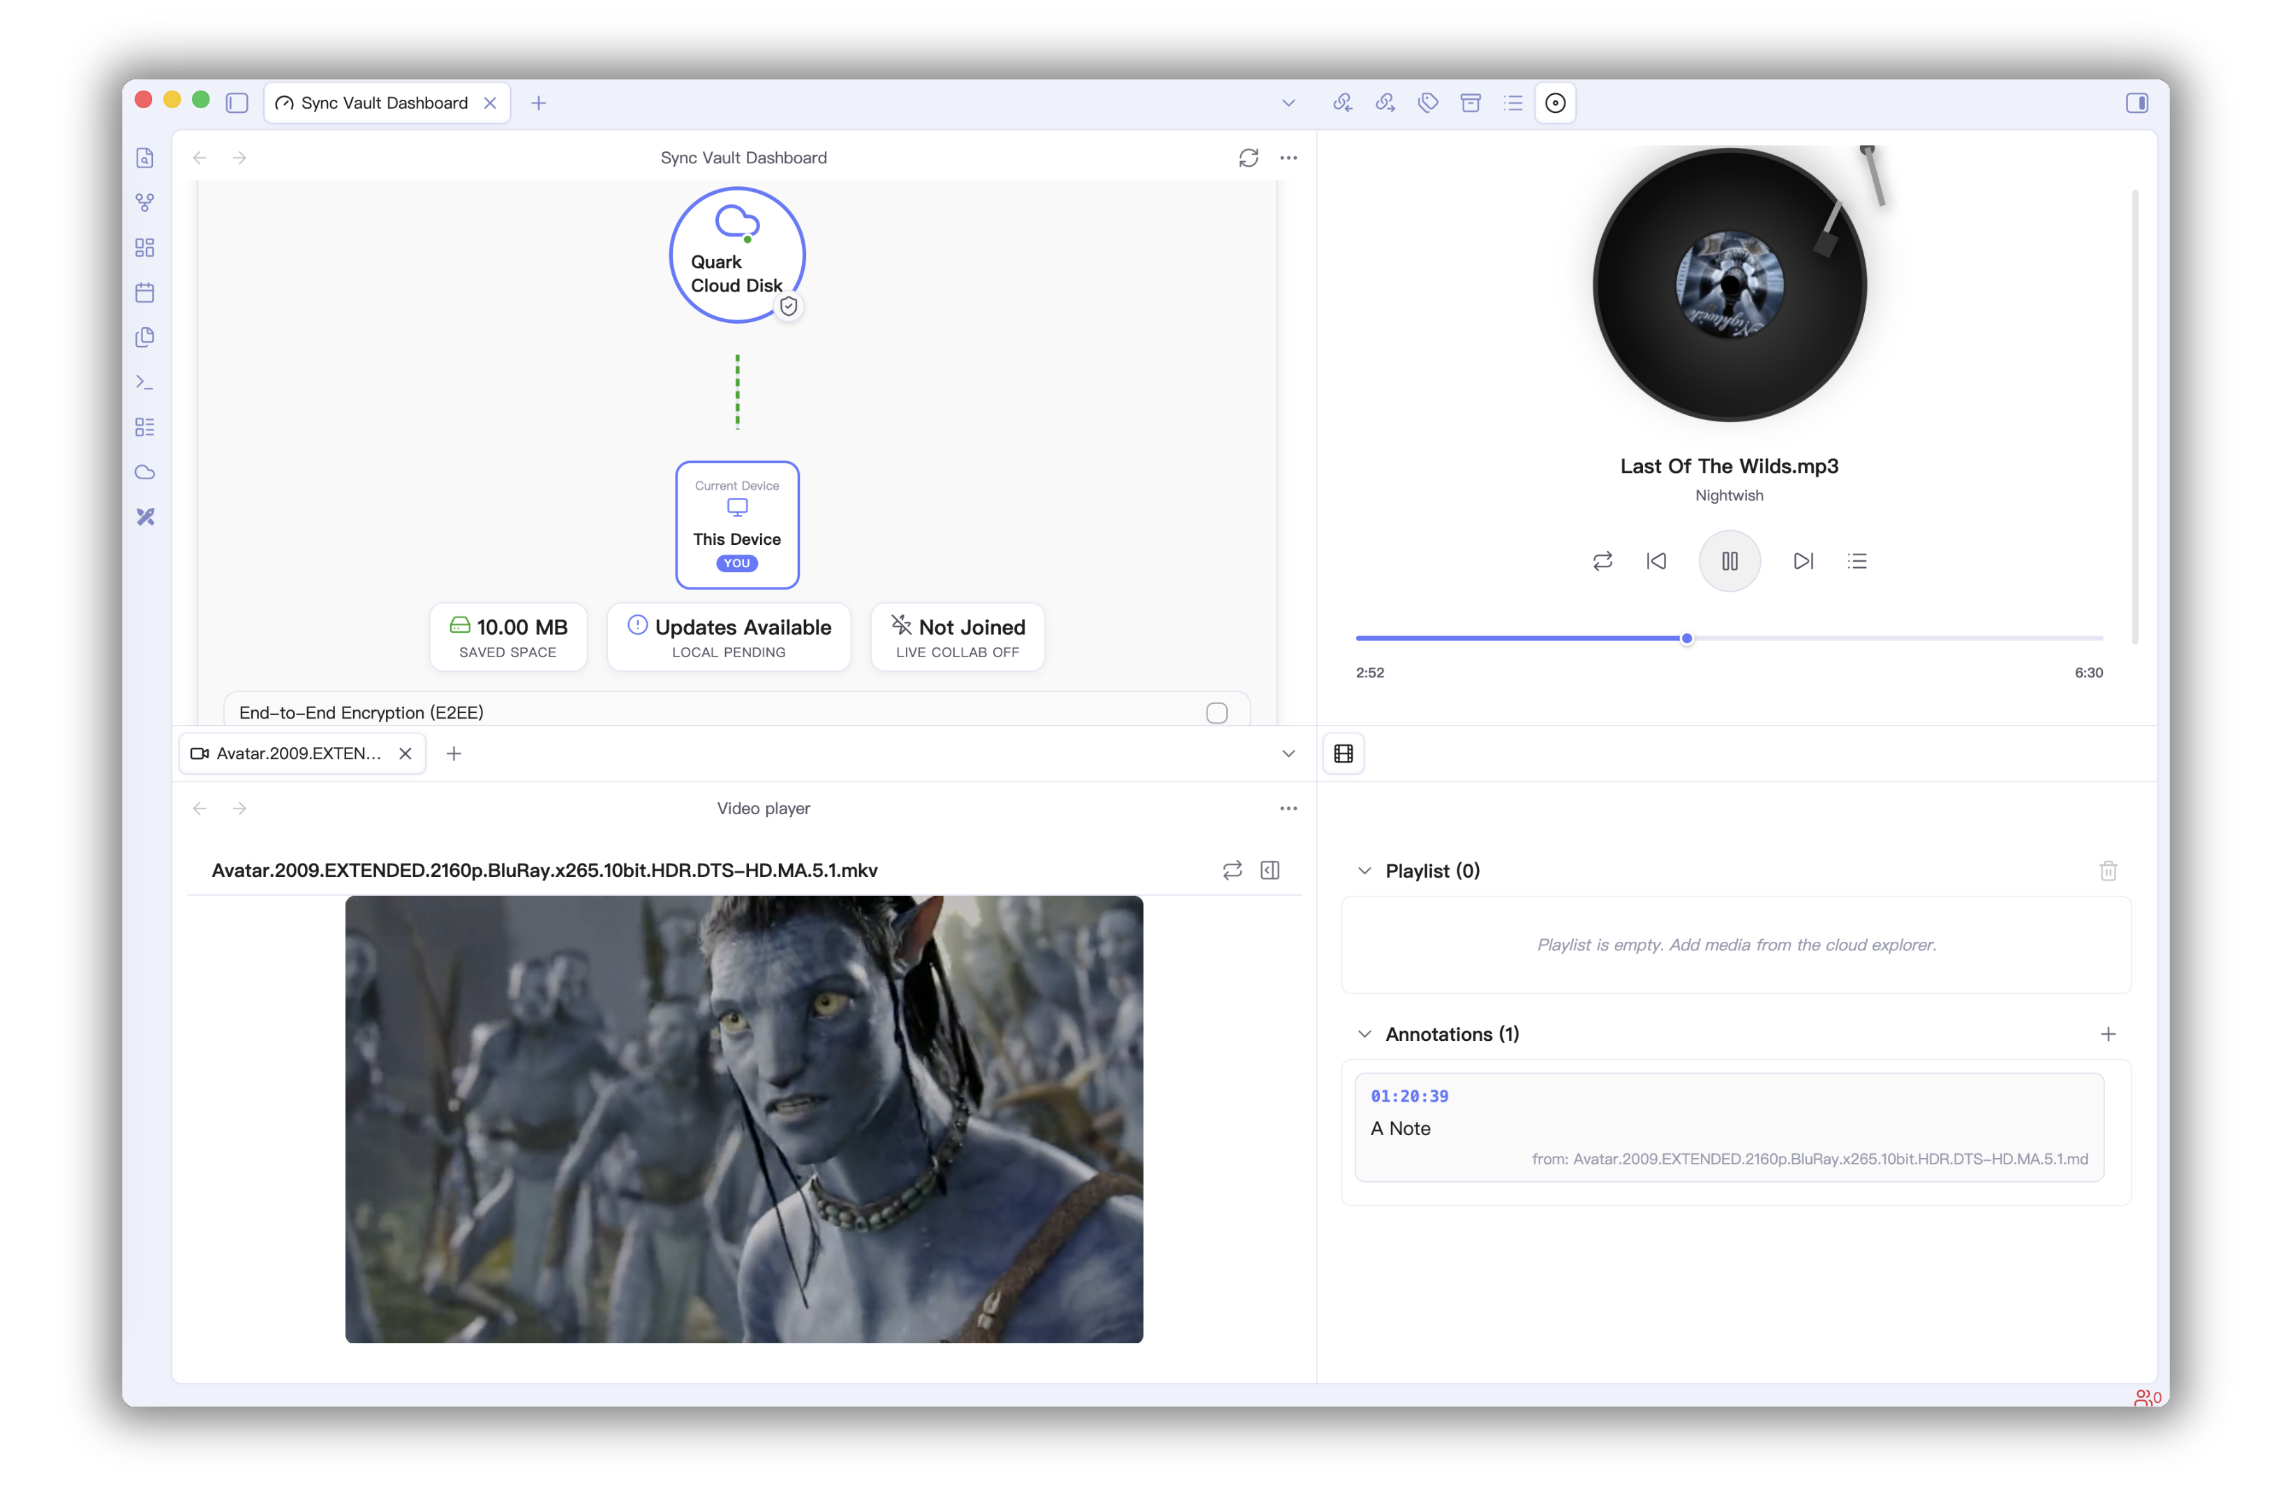Navigate forward in Sync Vault Dashboard pane
The image size is (2292, 1486).
coord(240,158)
